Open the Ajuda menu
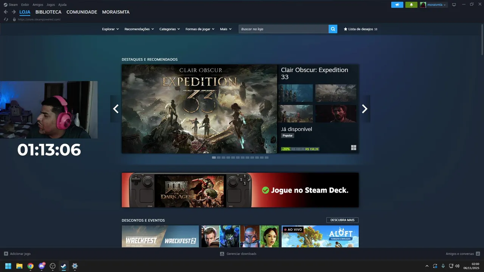Viewport: 484px width, 272px height. pyautogui.click(x=62, y=5)
